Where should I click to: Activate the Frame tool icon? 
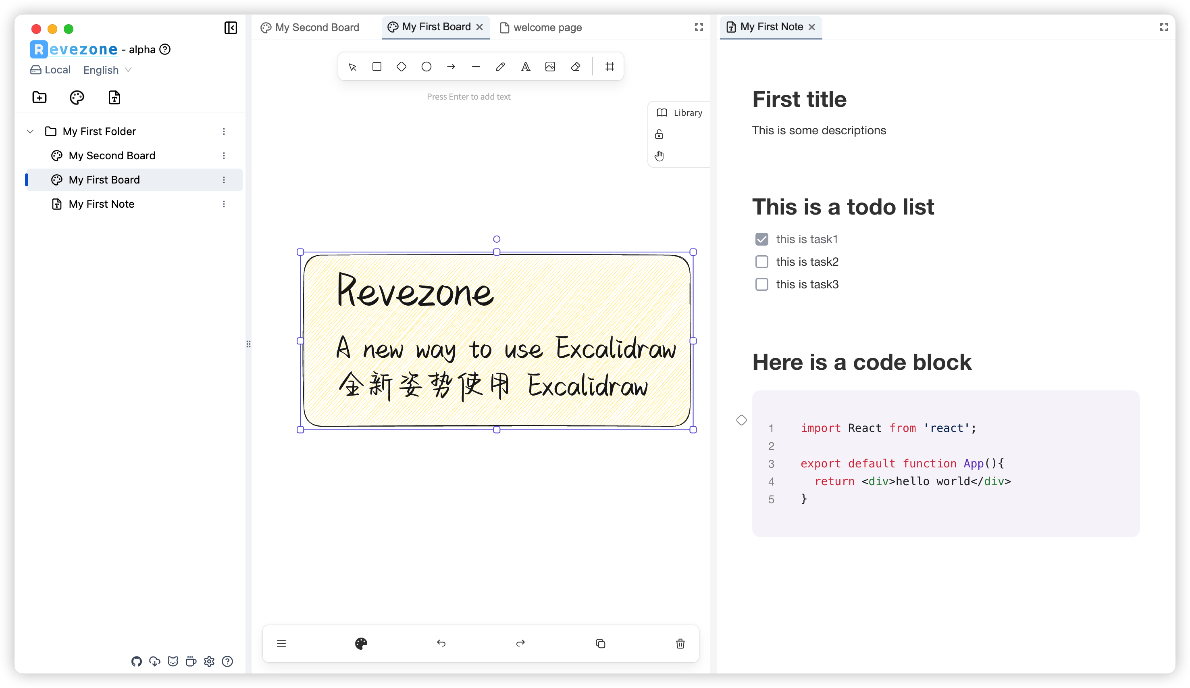click(x=610, y=67)
